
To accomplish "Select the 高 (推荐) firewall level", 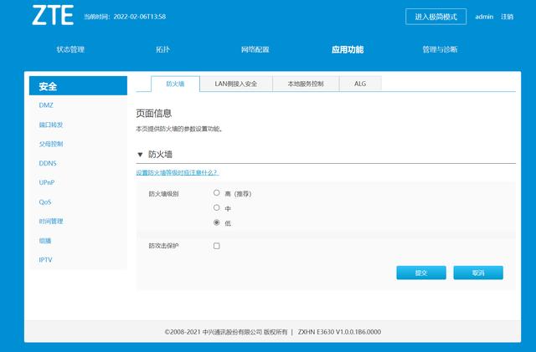I will [x=217, y=193].
